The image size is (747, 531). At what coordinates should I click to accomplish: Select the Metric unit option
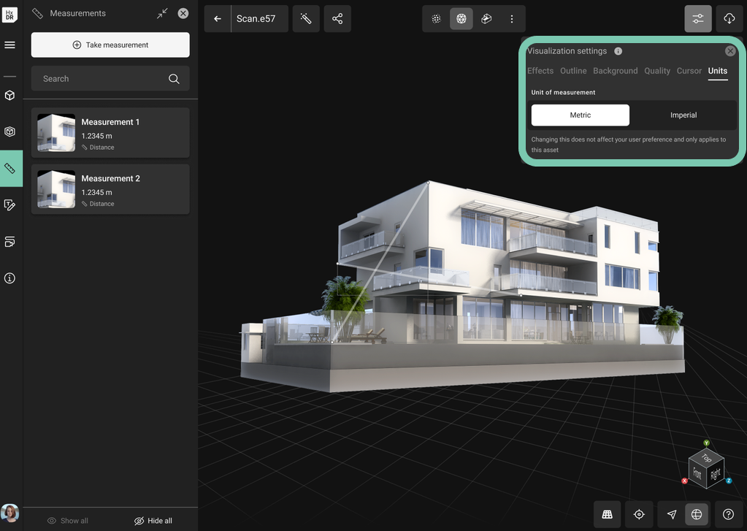click(581, 115)
